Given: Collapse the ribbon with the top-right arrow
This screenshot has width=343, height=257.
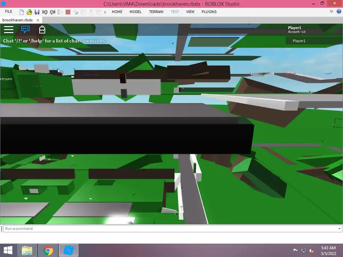Looking at the screenshot, I should point(331,12).
